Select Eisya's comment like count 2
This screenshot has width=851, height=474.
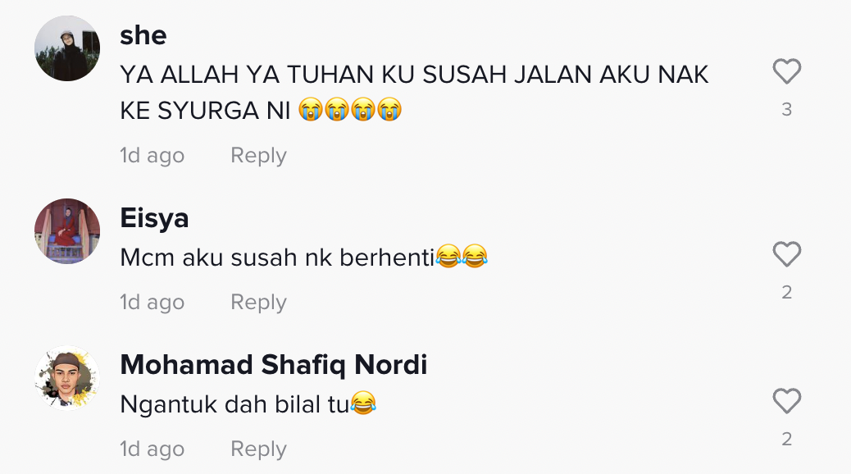[x=787, y=293]
